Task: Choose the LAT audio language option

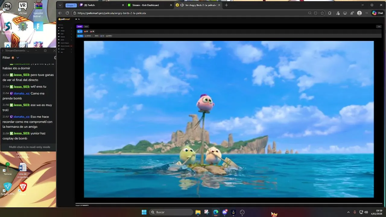Action: pos(80,31)
